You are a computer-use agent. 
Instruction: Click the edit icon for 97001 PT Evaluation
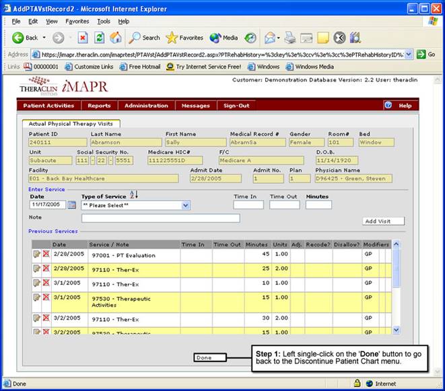click(36, 254)
